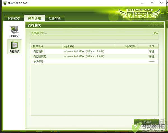The height and width of the screenshot is (133, 168).
Task: Open the 软件帮助 tab
Action: (55, 18)
